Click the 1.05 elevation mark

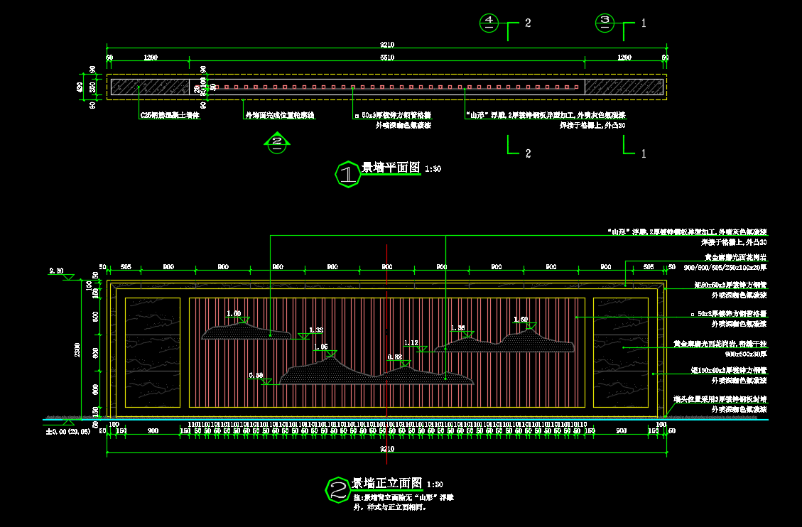click(320, 347)
